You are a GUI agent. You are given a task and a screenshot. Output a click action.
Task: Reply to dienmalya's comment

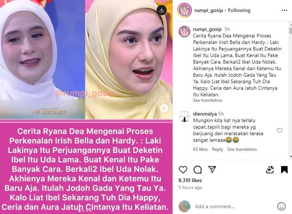click(x=217, y=149)
